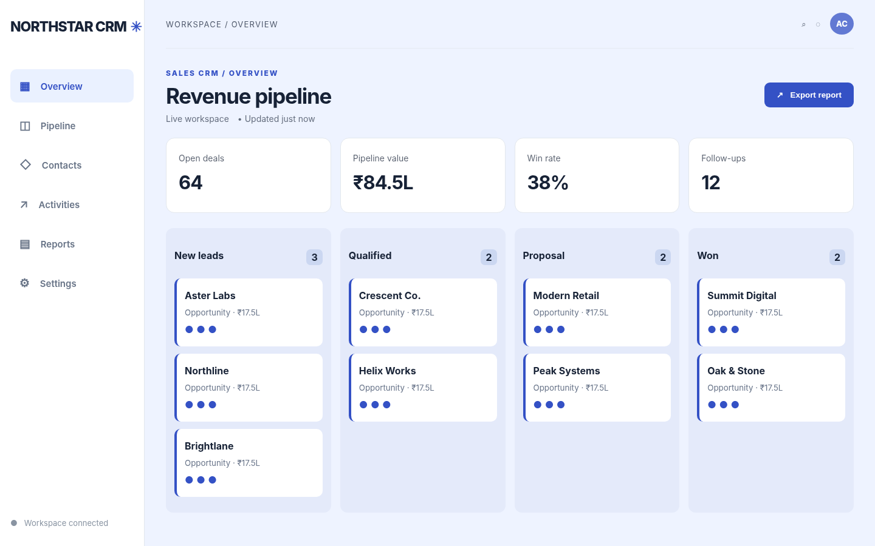
Task: Click the Reports list icon in sidebar
Action: click(x=25, y=244)
